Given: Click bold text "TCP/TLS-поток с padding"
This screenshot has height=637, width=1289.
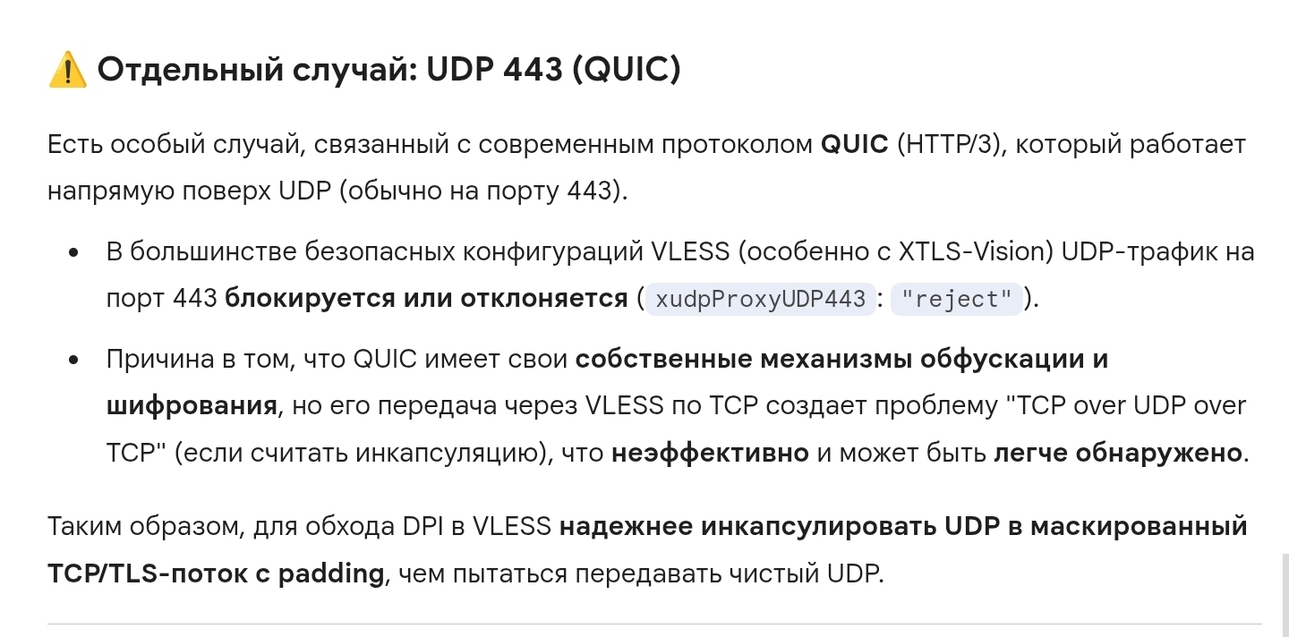Looking at the screenshot, I should [216, 573].
